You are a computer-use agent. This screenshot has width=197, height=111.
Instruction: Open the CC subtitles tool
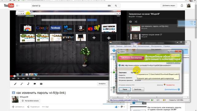point(41,84)
